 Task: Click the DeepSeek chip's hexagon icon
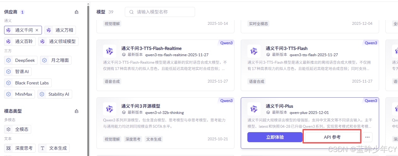click(9, 60)
